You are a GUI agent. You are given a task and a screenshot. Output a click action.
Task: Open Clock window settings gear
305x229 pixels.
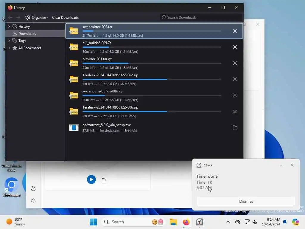click(x=33, y=201)
